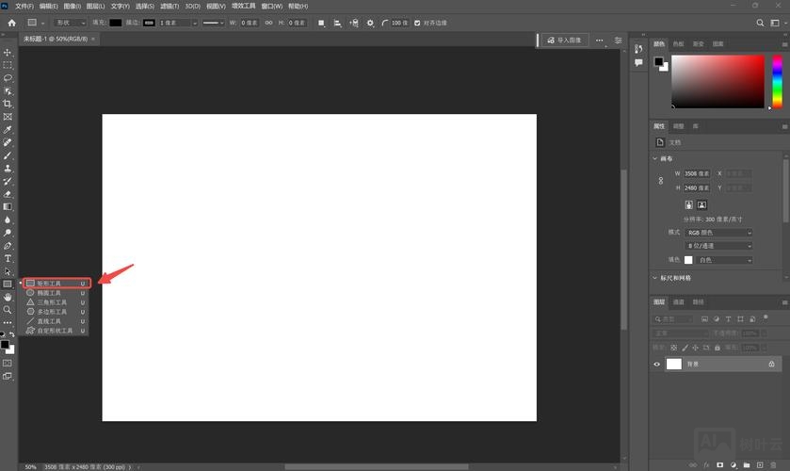Select the Brush tool

pyautogui.click(x=8, y=155)
